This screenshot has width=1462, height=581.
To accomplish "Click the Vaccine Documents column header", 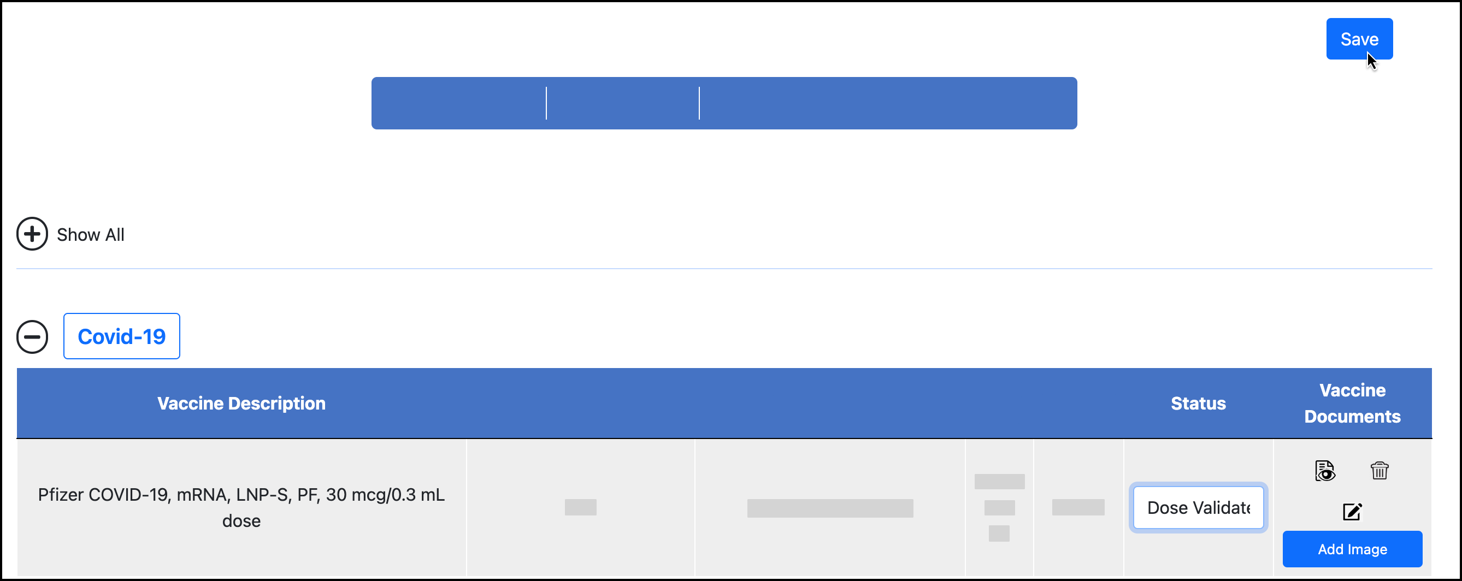I will (1352, 404).
